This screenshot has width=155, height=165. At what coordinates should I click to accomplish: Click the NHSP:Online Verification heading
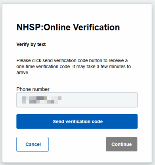68,27
